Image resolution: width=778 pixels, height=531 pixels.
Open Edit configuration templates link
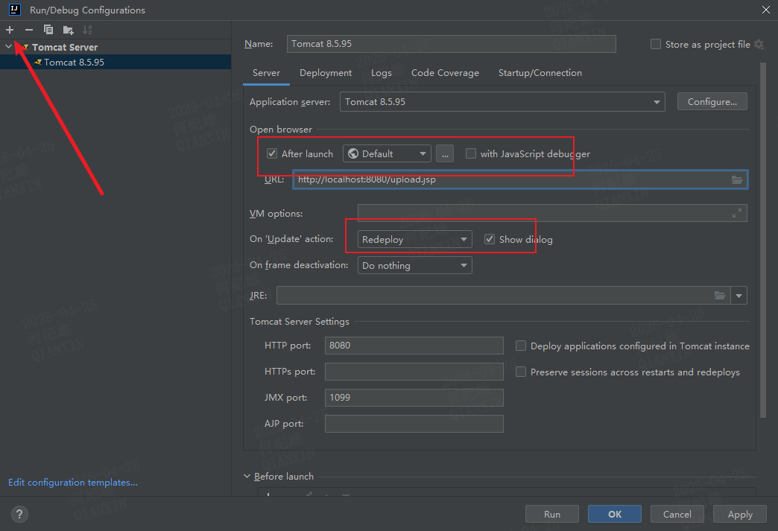[x=73, y=483]
